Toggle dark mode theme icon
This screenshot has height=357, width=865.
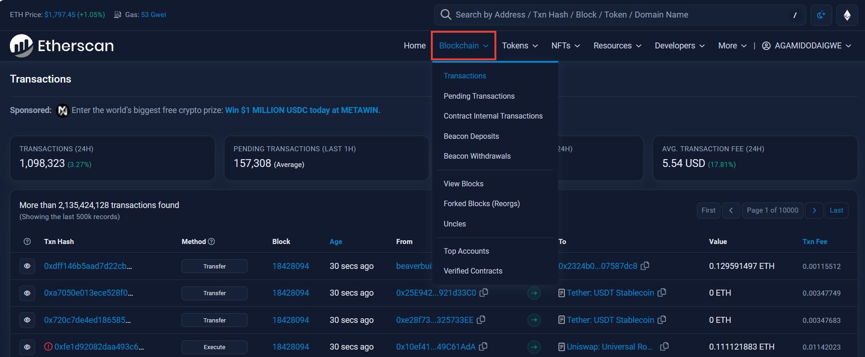821,15
